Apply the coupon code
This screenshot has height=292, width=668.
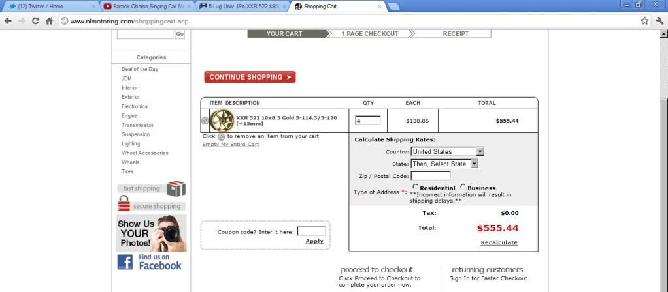(x=314, y=241)
